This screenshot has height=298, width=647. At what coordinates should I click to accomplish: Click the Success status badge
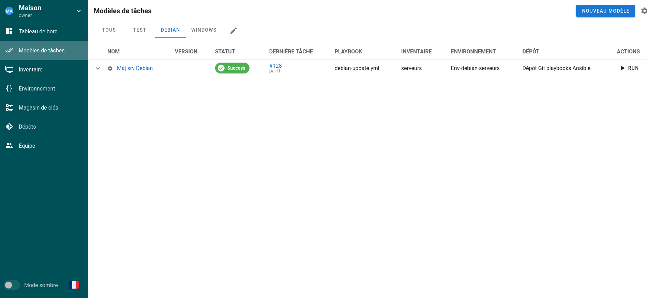232,68
